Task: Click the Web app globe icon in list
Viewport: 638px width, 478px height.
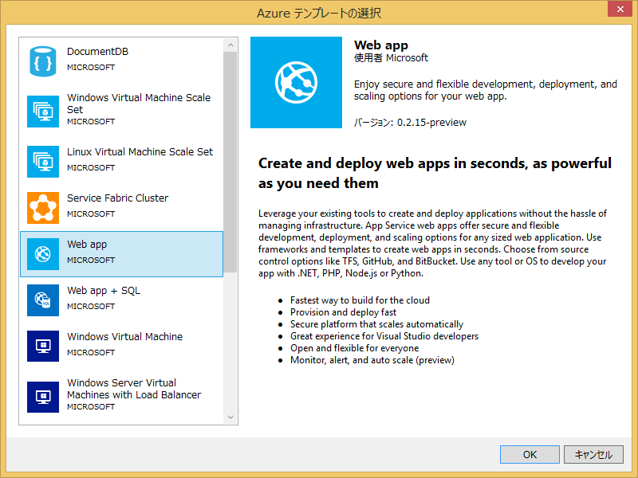Action: pos(43,254)
